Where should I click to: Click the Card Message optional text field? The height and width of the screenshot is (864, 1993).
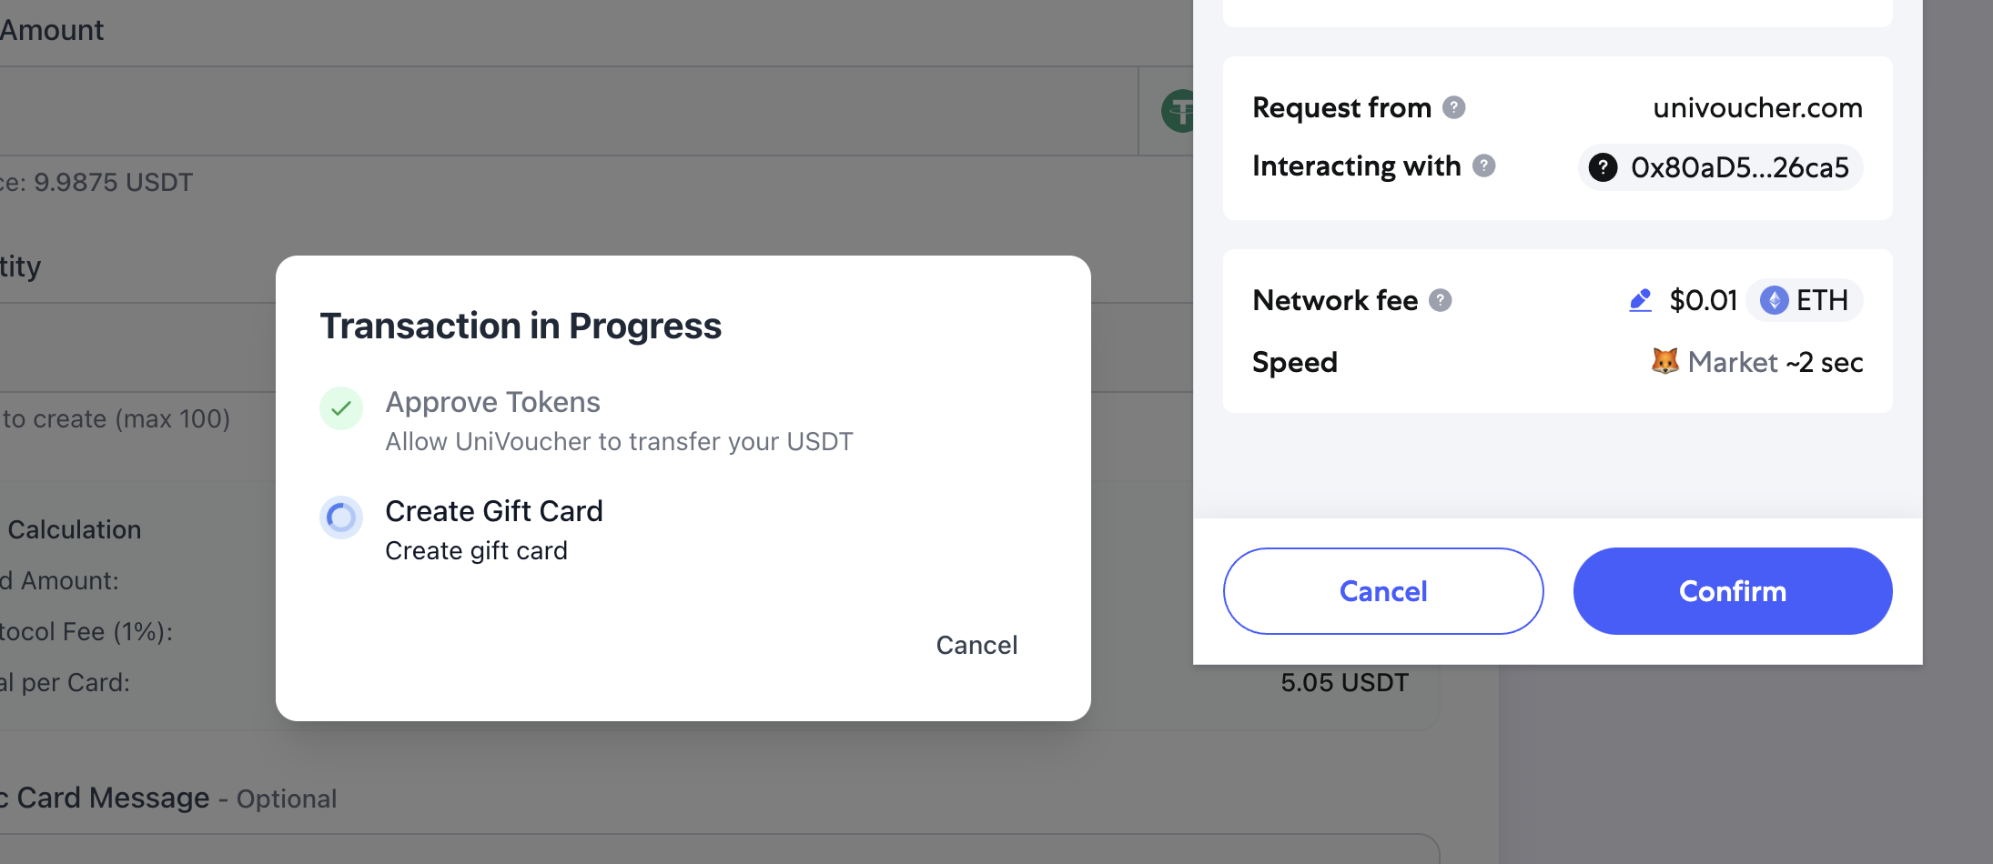coord(719,849)
